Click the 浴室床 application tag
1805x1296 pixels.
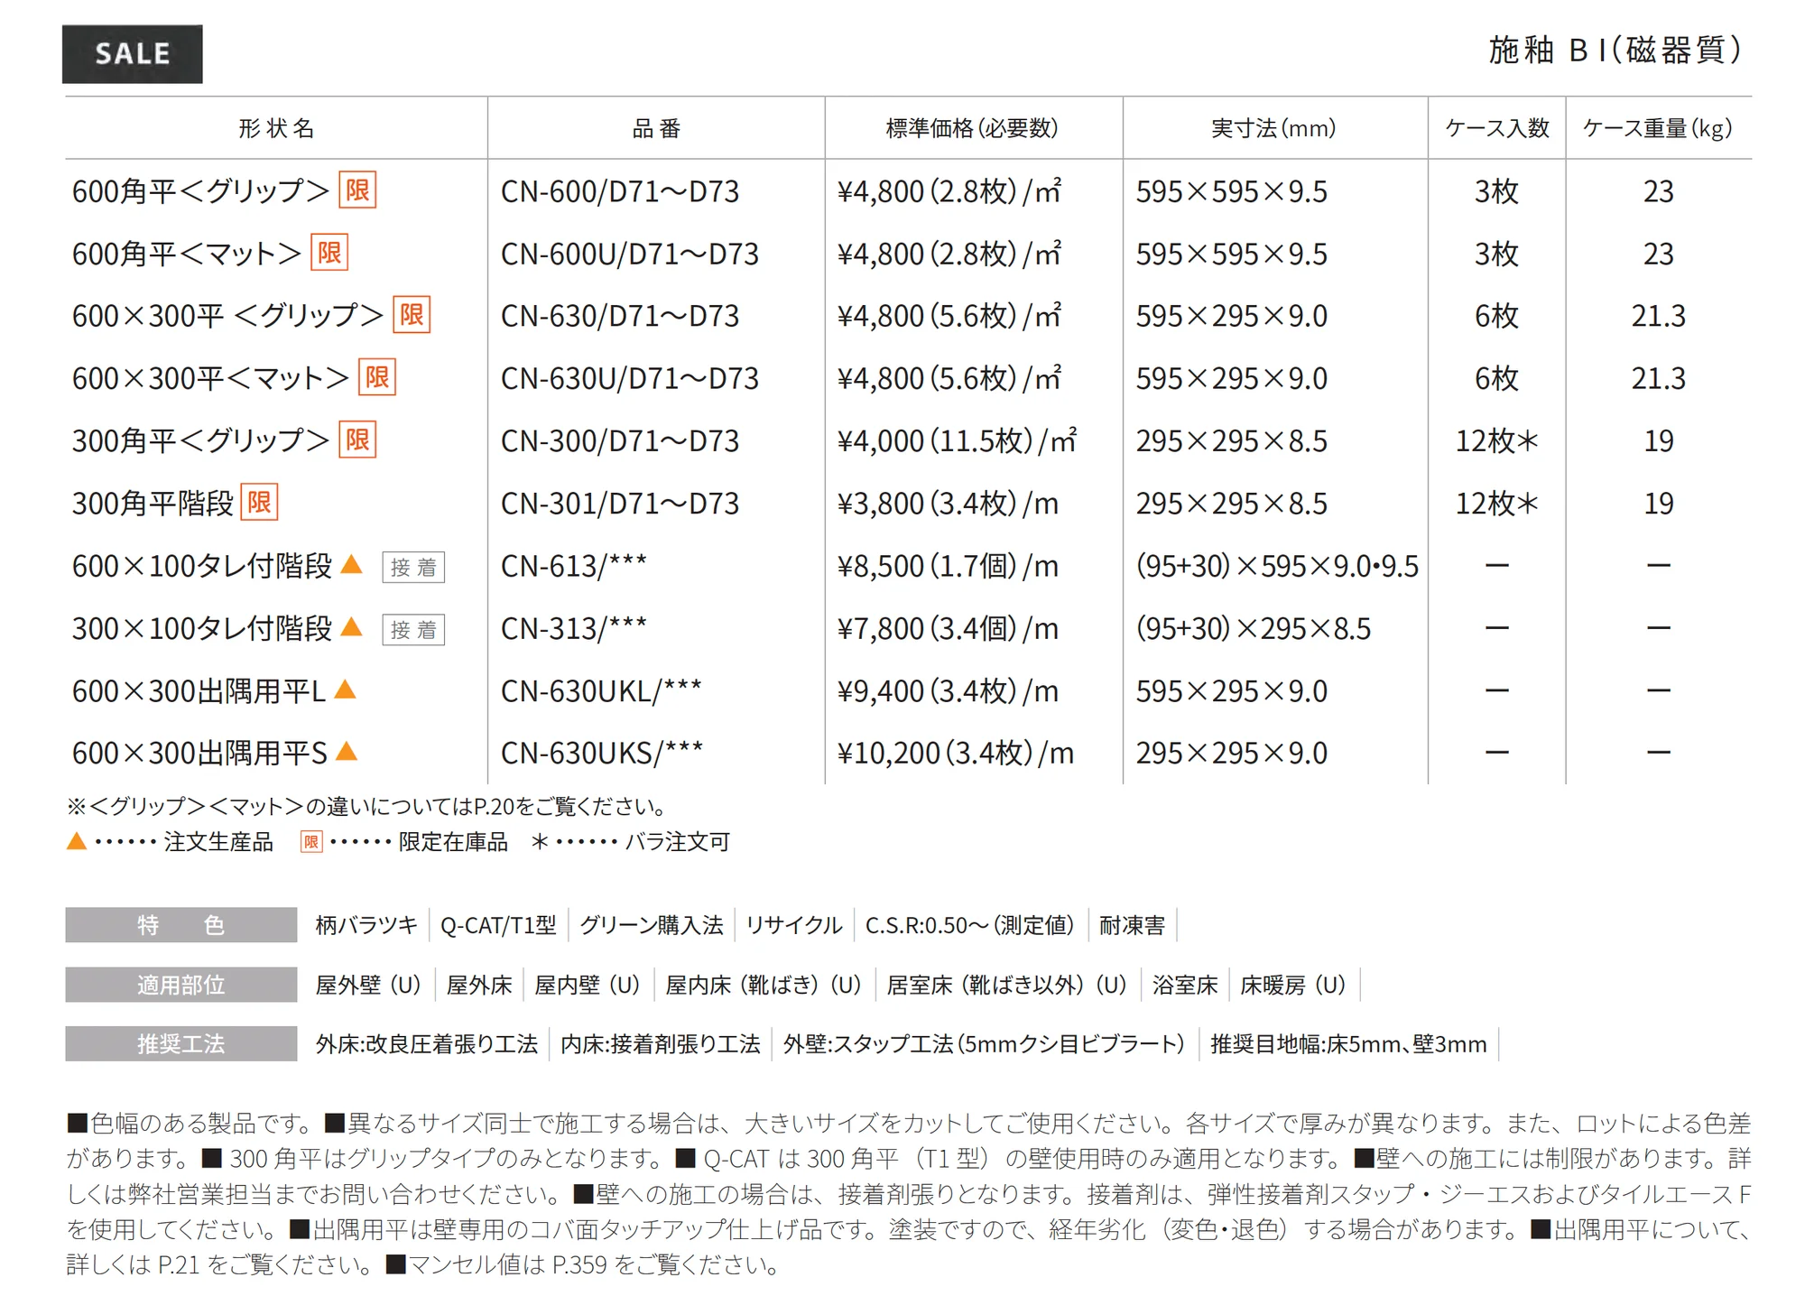[x=1185, y=985]
